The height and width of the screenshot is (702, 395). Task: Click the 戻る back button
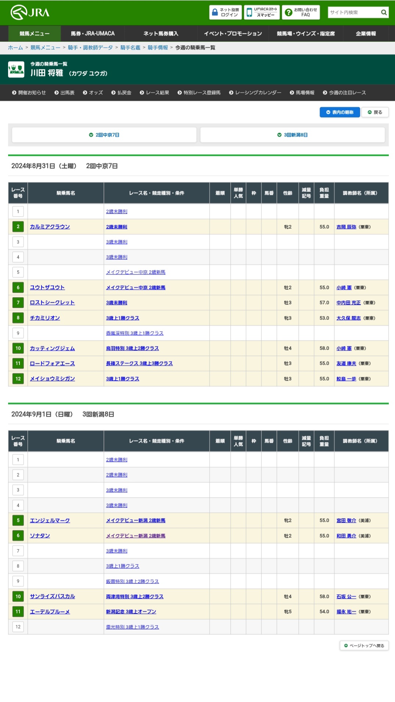(x=375, y=113)
